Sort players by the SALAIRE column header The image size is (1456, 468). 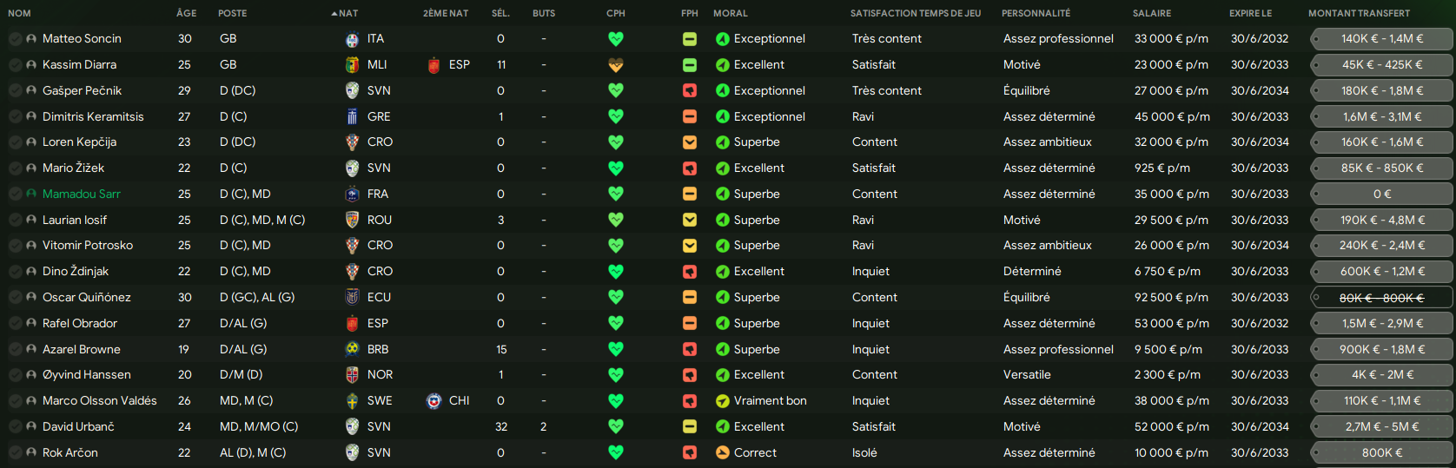(x=1152, y=13)
